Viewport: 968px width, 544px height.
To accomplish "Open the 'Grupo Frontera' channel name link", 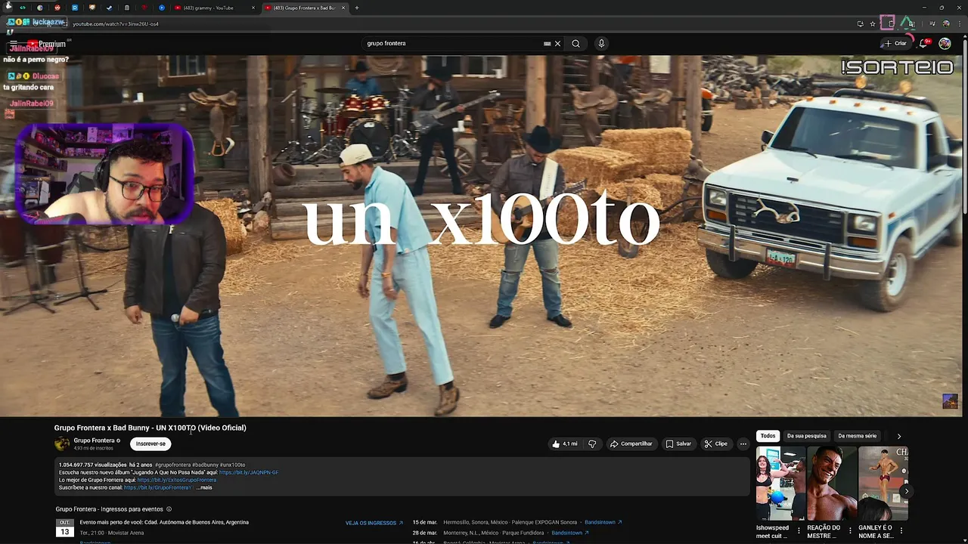I will (x=94, y=440).
